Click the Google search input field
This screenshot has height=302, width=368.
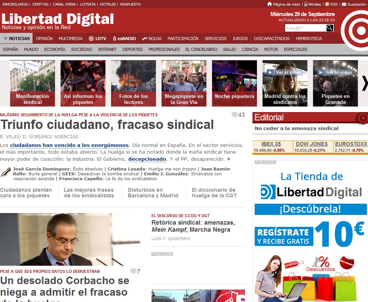pos(305,28)
